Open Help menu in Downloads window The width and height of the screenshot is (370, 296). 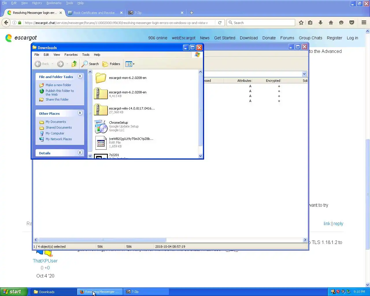(97, 55)
